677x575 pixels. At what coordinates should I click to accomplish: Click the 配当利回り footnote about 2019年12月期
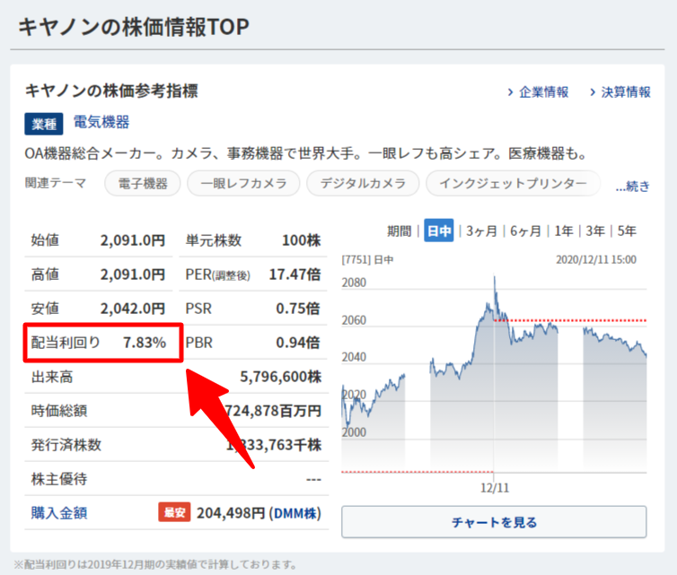click(x=155, y=564)
